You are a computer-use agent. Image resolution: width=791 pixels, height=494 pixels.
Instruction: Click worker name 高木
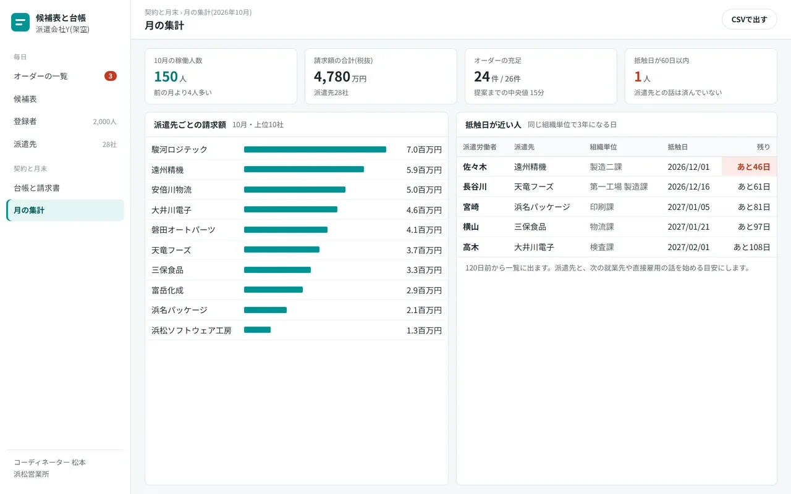pos(471,247)
